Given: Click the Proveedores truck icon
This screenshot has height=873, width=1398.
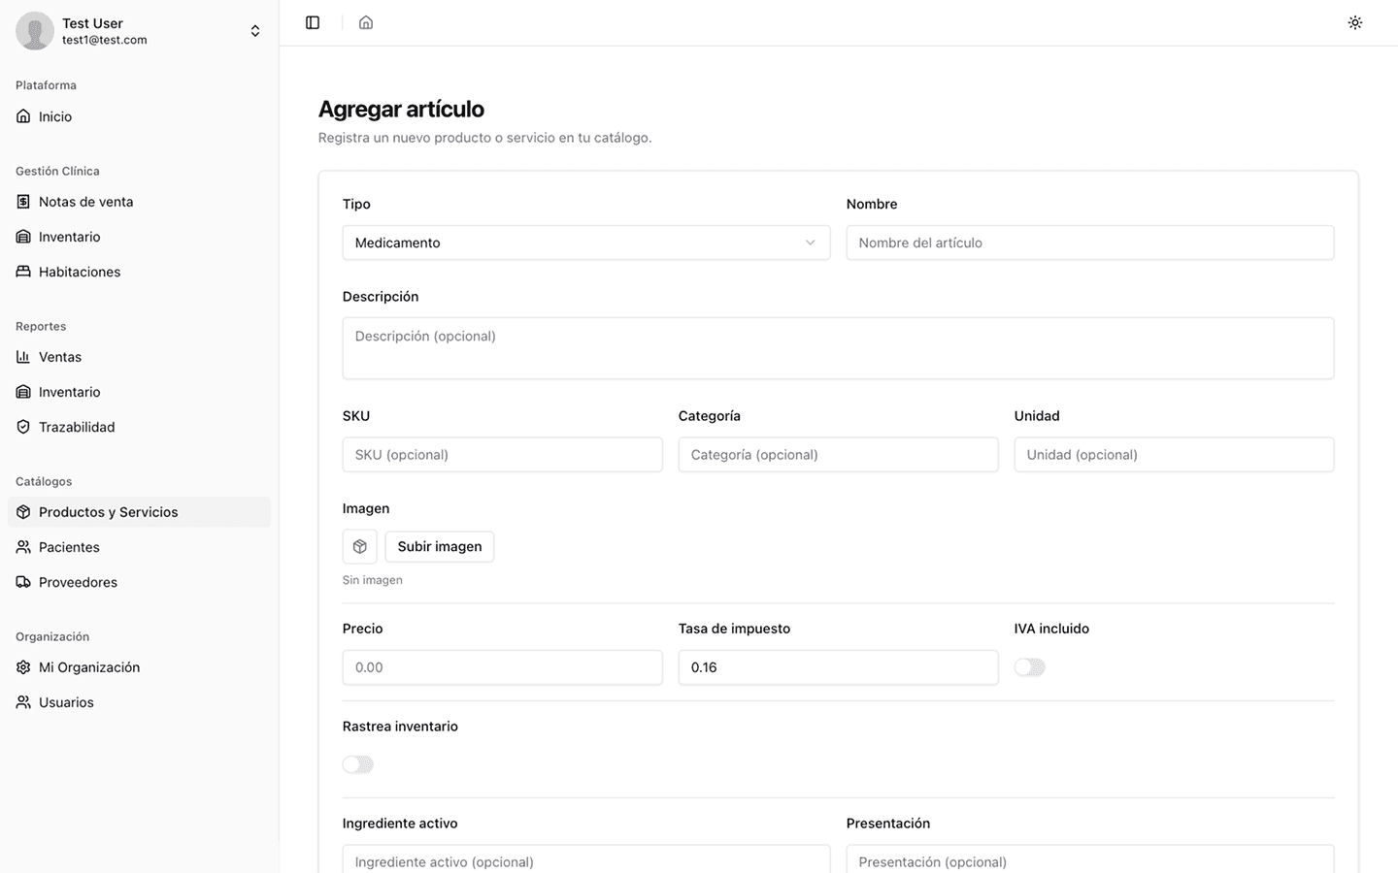Looking at the screenshot, I should coord(23,582).
